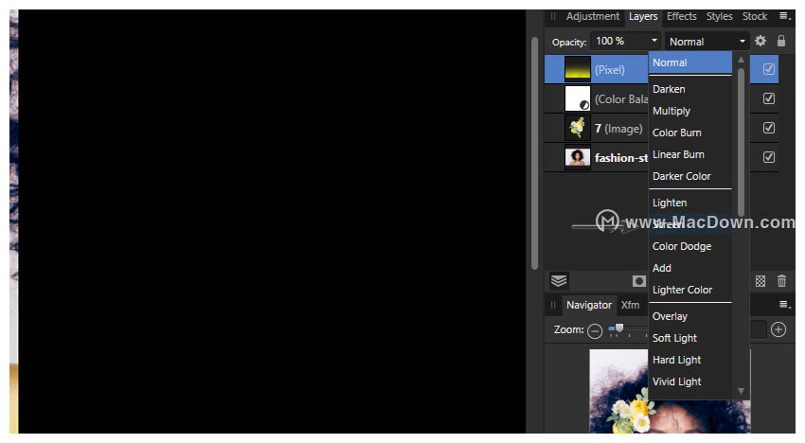Zoom in with the plus circle icon

coord(778,329)
